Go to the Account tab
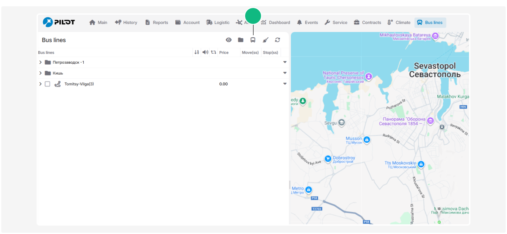 pos(187,23)
